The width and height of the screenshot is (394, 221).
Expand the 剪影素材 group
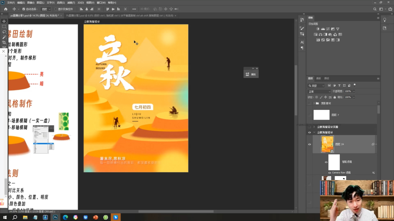pyautogui.click(x=314, y=103)
